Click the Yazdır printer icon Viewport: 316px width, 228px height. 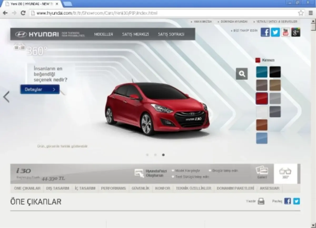pos(261,201)
